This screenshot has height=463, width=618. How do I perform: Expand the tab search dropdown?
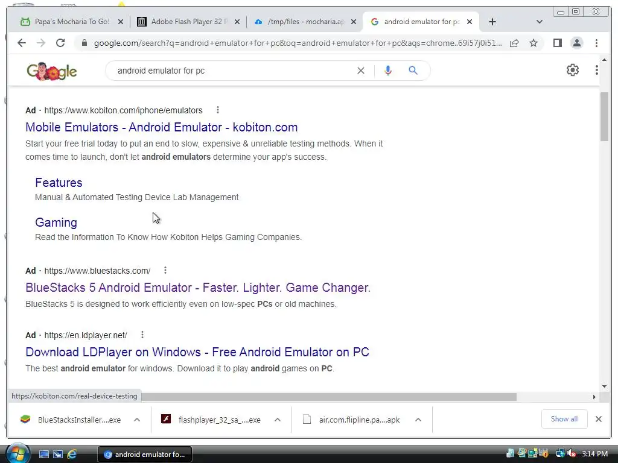click(x=539, y=22)
